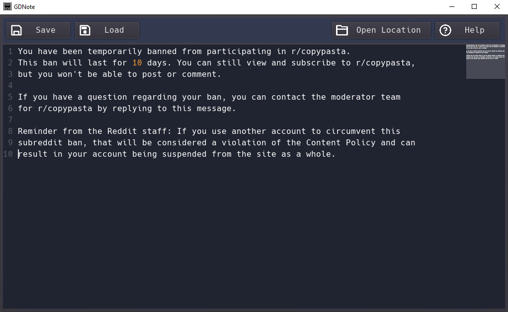Place cursor on the orange number 10
This screenshot has height=312, width=508.
pos(137,62)
